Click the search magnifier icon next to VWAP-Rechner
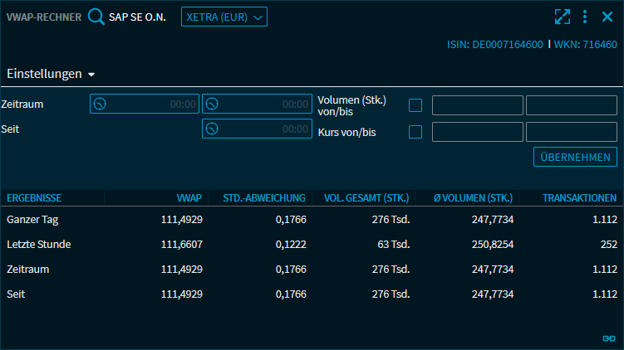 click(96, 17)
